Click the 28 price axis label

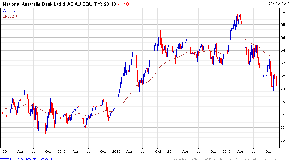pyautogui.click(x=283, y=89)
